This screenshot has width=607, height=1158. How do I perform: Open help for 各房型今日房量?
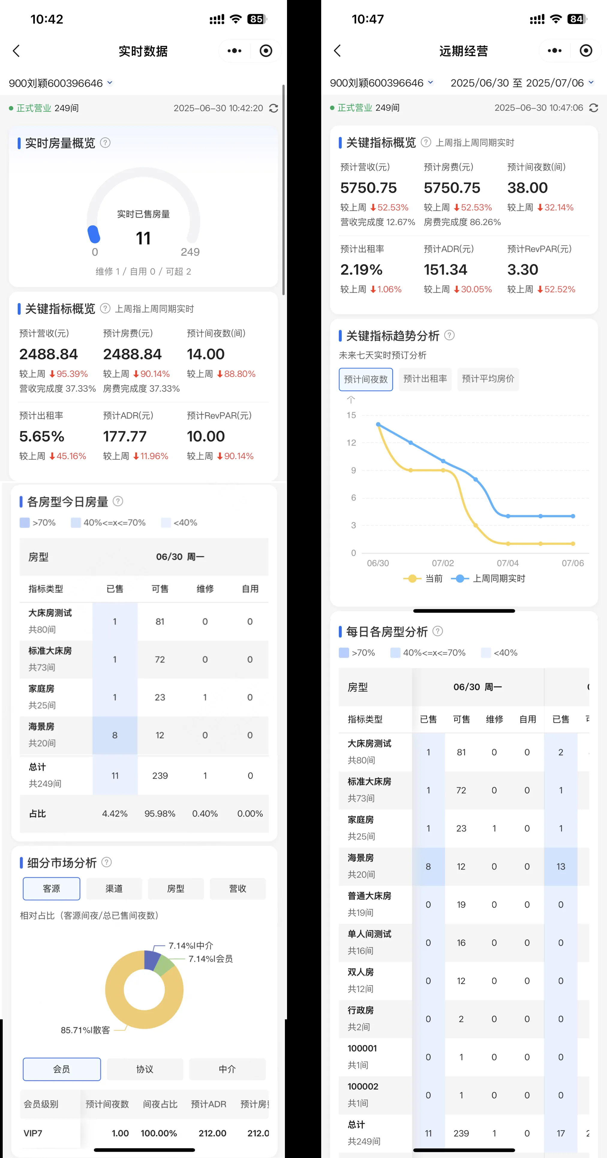point(118,501)
